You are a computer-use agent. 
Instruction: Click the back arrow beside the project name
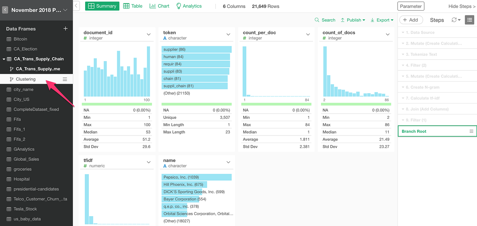tap(5, 10)
